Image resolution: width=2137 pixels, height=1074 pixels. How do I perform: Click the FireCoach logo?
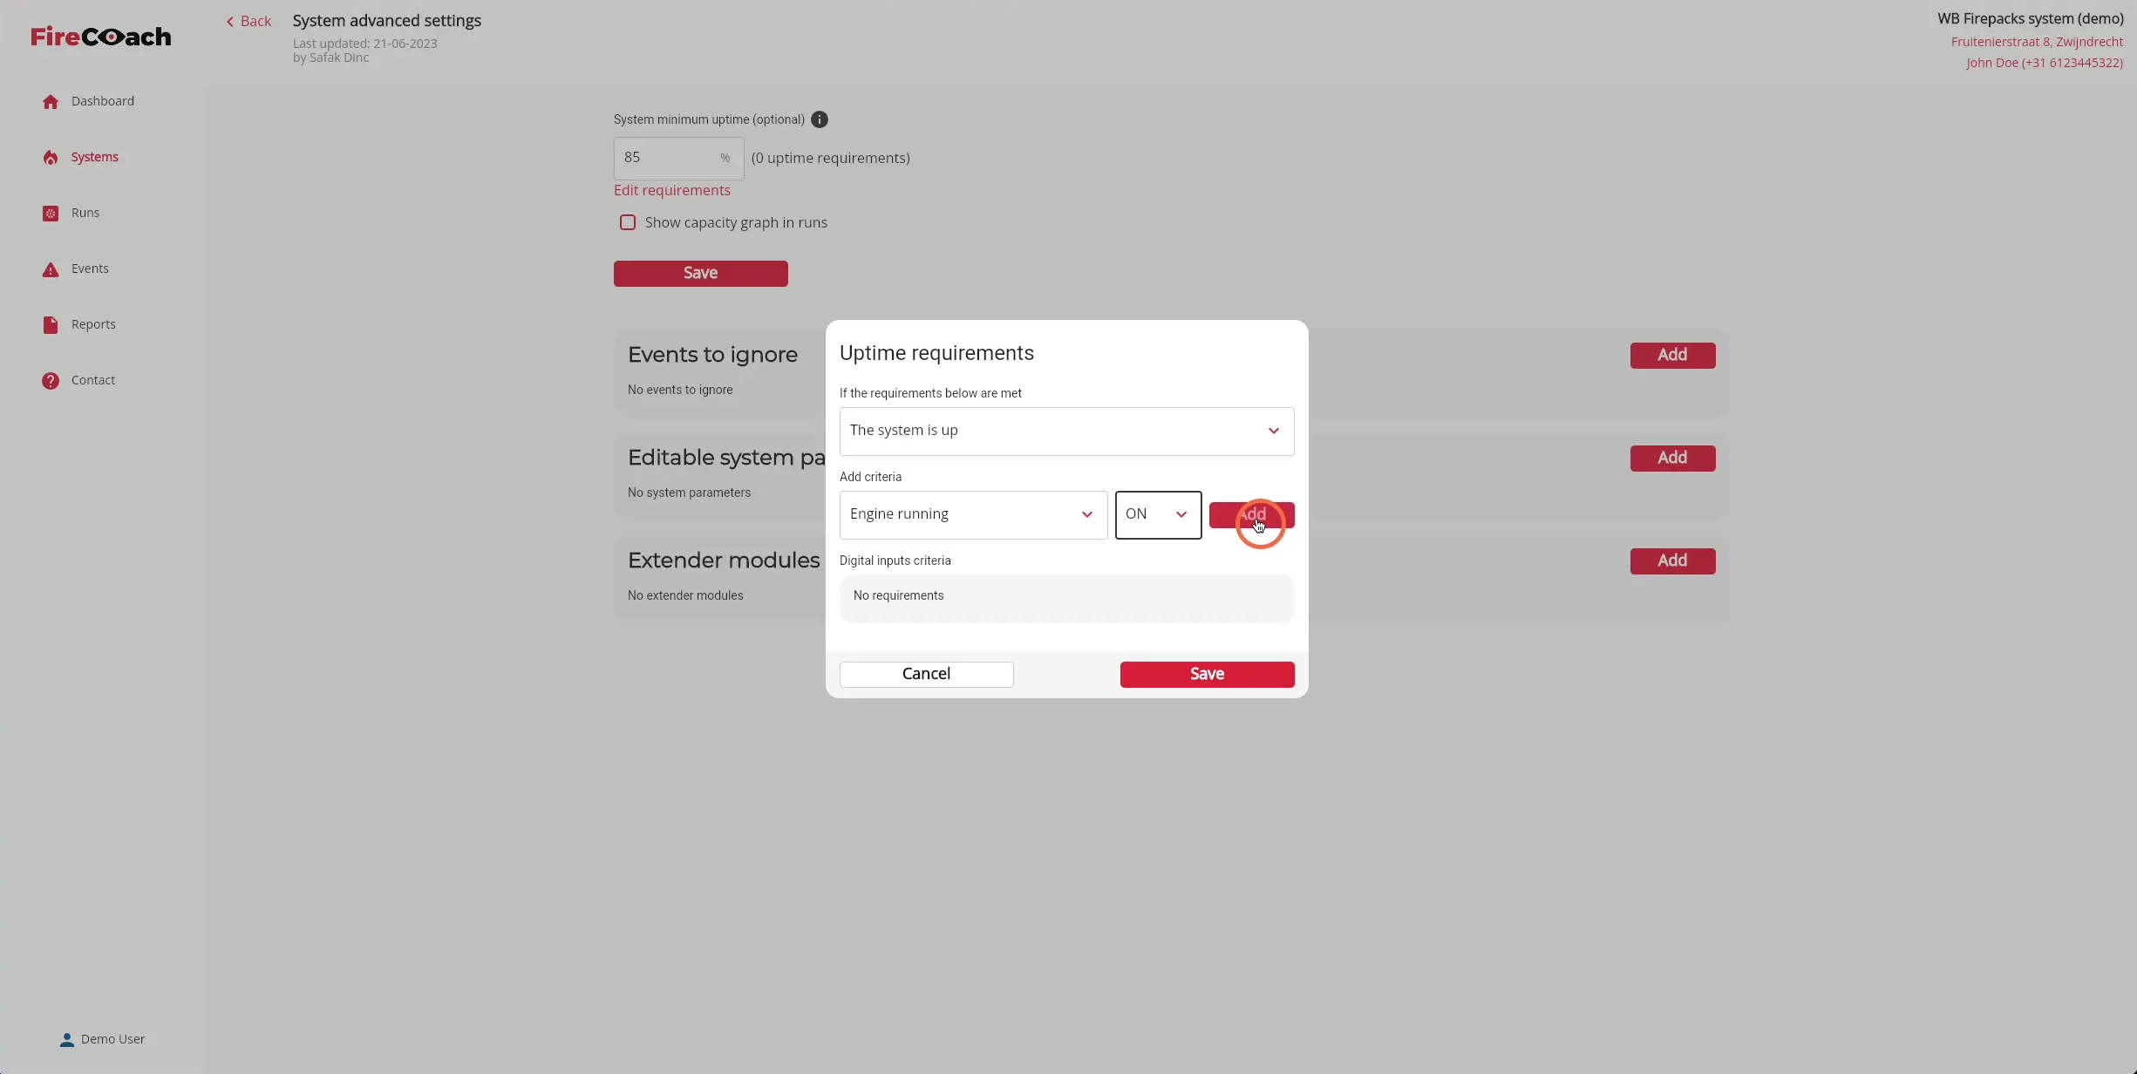pos(101,37)
